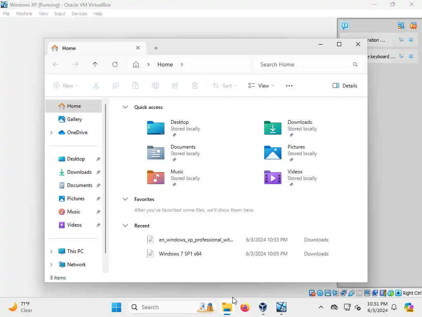Collapse the Quick access section

click(x=125, y=107)
